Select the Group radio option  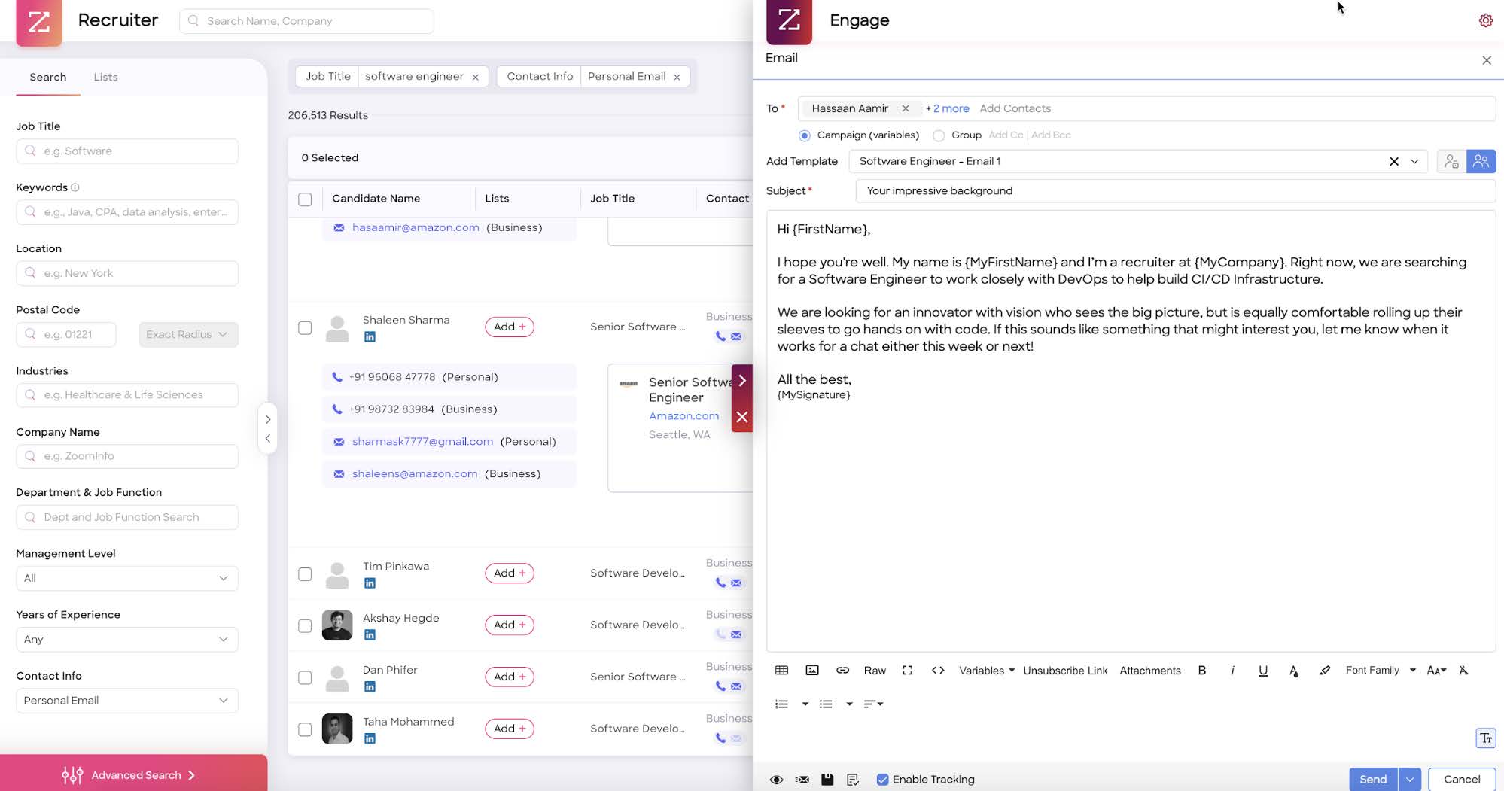tap(939, 135)
